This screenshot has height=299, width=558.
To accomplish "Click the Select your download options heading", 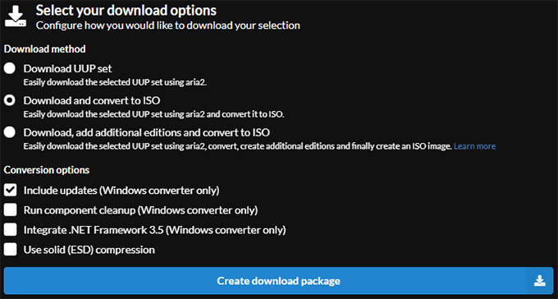I will 126,11.
